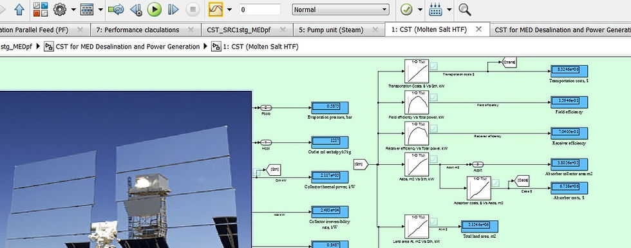Screen dimensions: 631x248
Task: Expand the Model Advisor dropdown arrow
Action: pos(420,9)
